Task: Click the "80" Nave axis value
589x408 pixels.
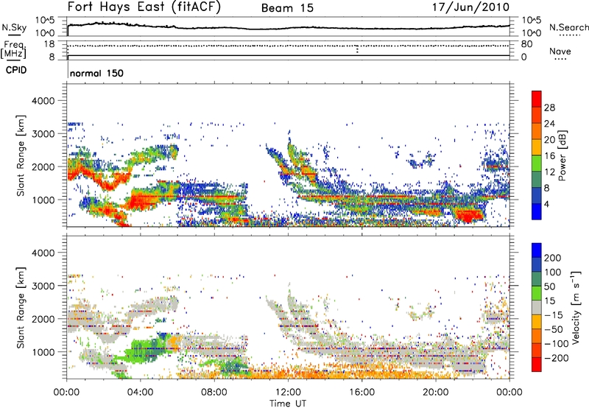Action: pos(526,44)
